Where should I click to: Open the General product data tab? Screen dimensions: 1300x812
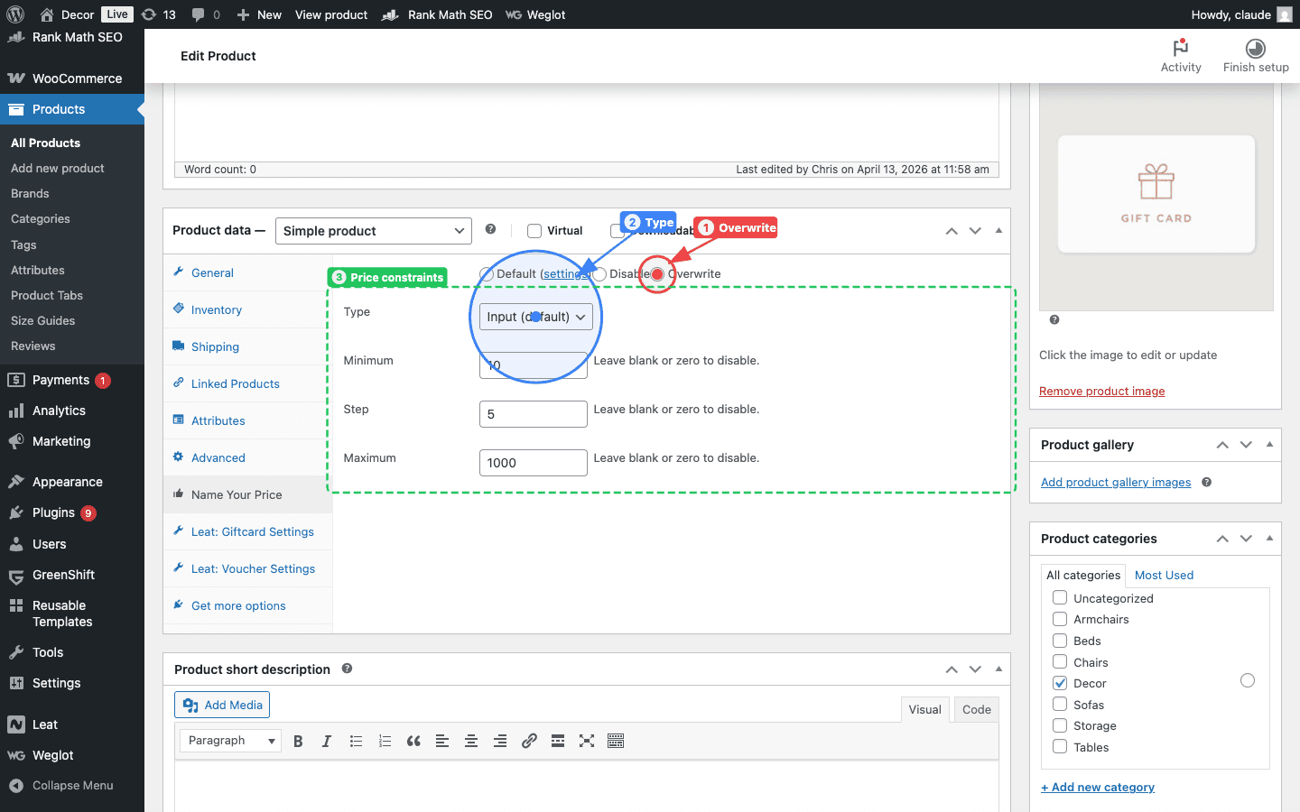(247, 272)
